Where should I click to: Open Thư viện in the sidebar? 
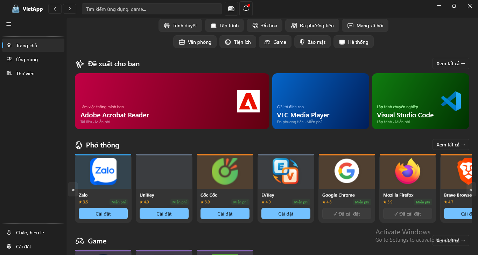click(x=34, y=74)
